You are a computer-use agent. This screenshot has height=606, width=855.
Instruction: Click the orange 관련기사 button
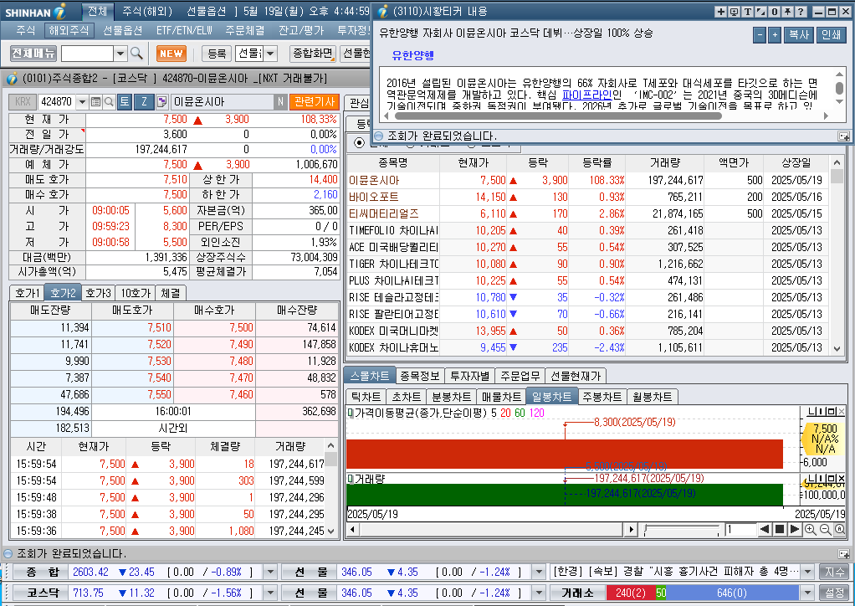315,101
